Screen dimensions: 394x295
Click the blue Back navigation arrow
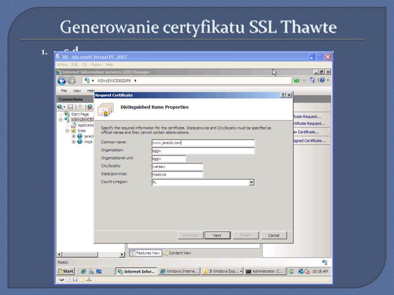[x=62, y=81]
